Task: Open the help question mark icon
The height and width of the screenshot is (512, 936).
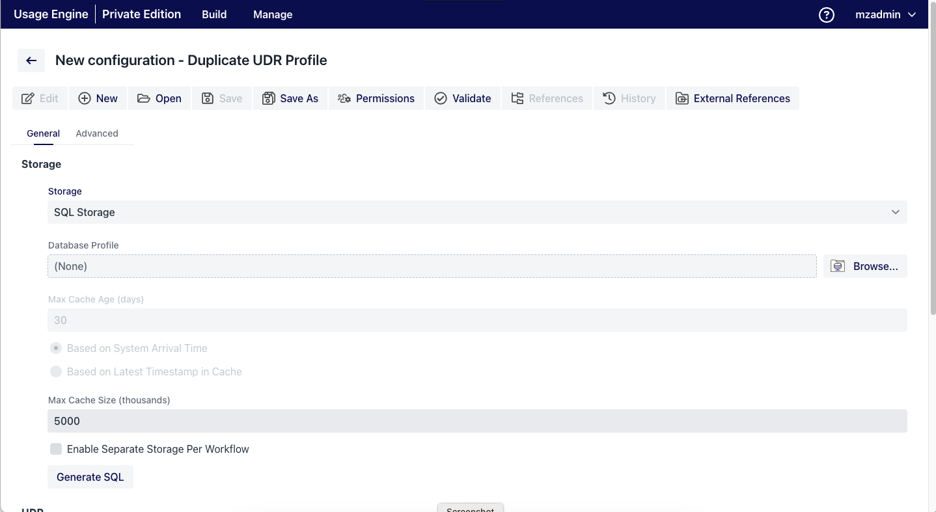Action: 826,14
